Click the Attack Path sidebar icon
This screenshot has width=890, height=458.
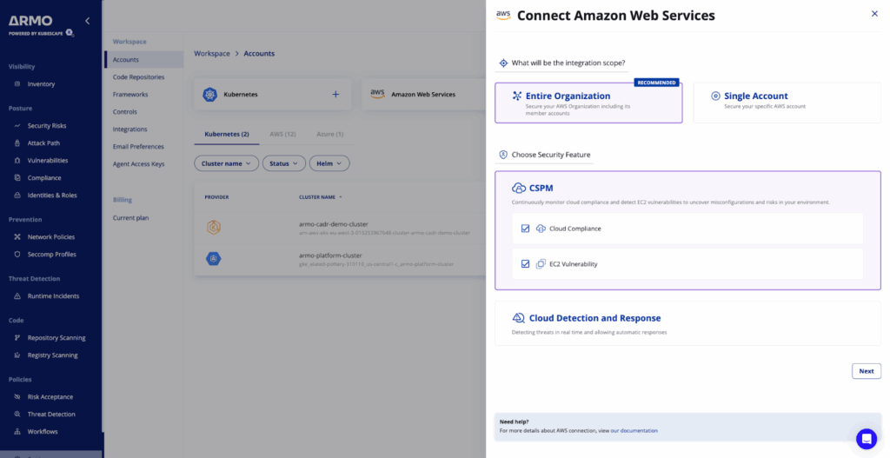point(18,143)
